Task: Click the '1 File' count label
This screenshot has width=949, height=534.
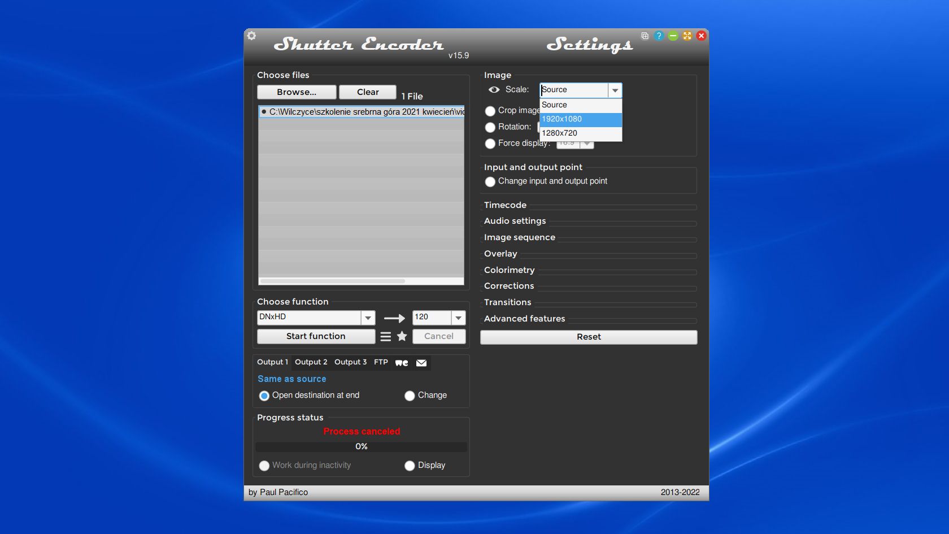Action: [412, 97]
